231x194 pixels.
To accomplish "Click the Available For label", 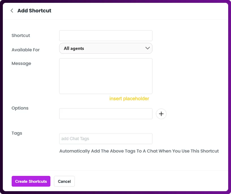I will click(x=25, y=50).
